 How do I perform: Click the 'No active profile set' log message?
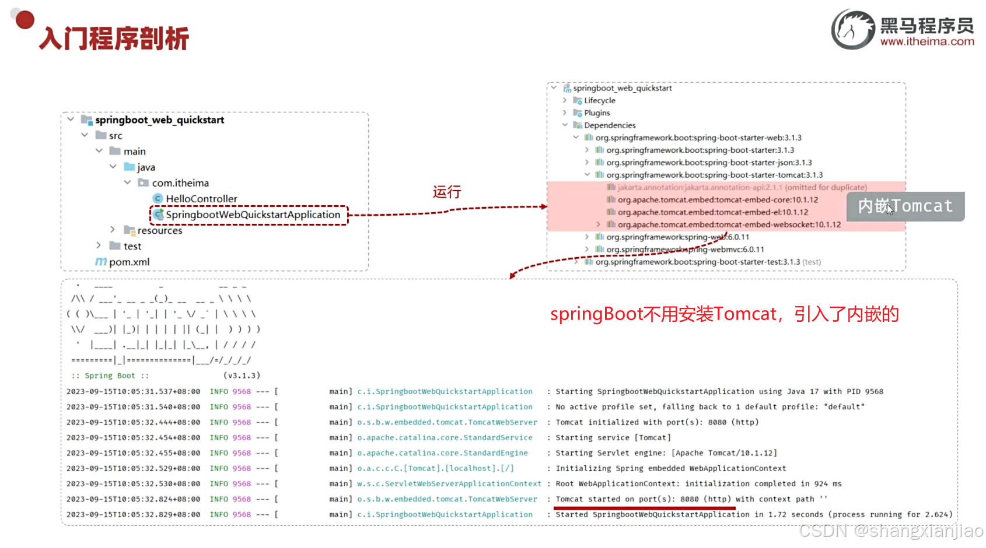click(710, 407)
